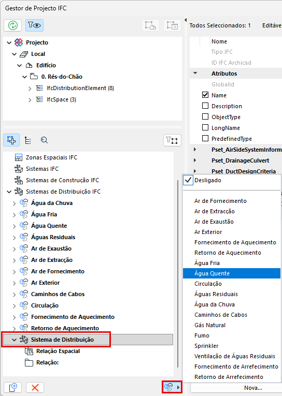Click the Ar de Exaustão system icon
282x396 pixels.
pos(24,248)
